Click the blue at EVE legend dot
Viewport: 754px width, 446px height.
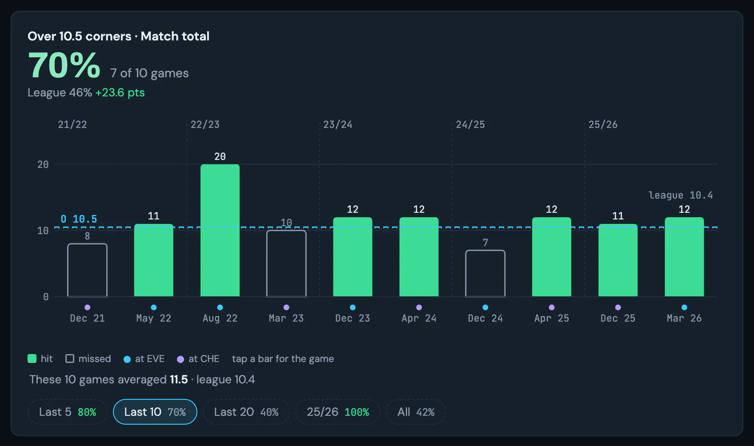tap(127, 359)
